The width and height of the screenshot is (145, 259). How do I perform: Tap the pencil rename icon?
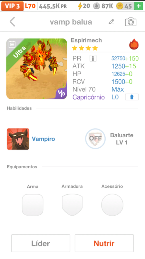pyautogui.click(x=111, y=22)
